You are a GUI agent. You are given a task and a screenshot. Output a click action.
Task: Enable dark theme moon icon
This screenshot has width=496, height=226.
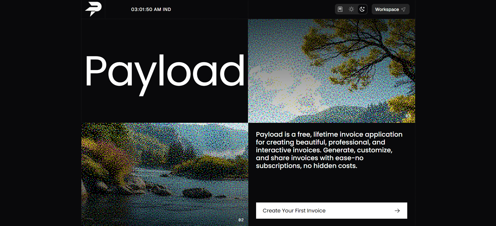pyautogui.click(x=362, y=9)
